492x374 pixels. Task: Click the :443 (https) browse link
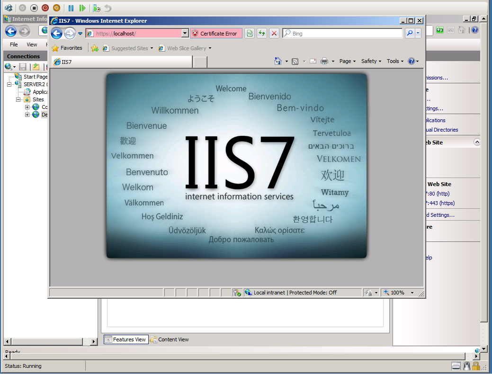tap(440, 203)
